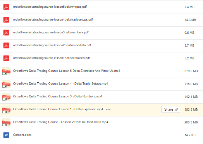
Task: Click PDF icon for lesson4deltatradesetups.pdf
Action: tap(6, 20)
